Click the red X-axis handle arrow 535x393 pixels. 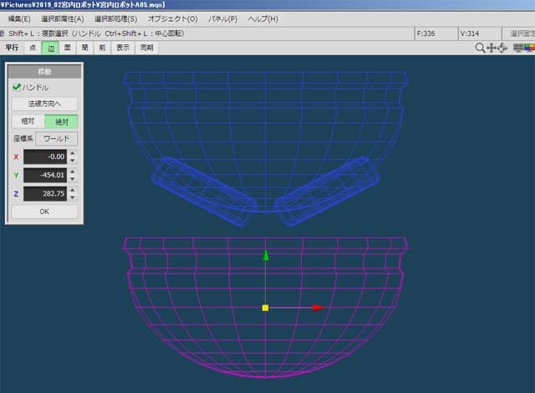[x=318, y=308]
